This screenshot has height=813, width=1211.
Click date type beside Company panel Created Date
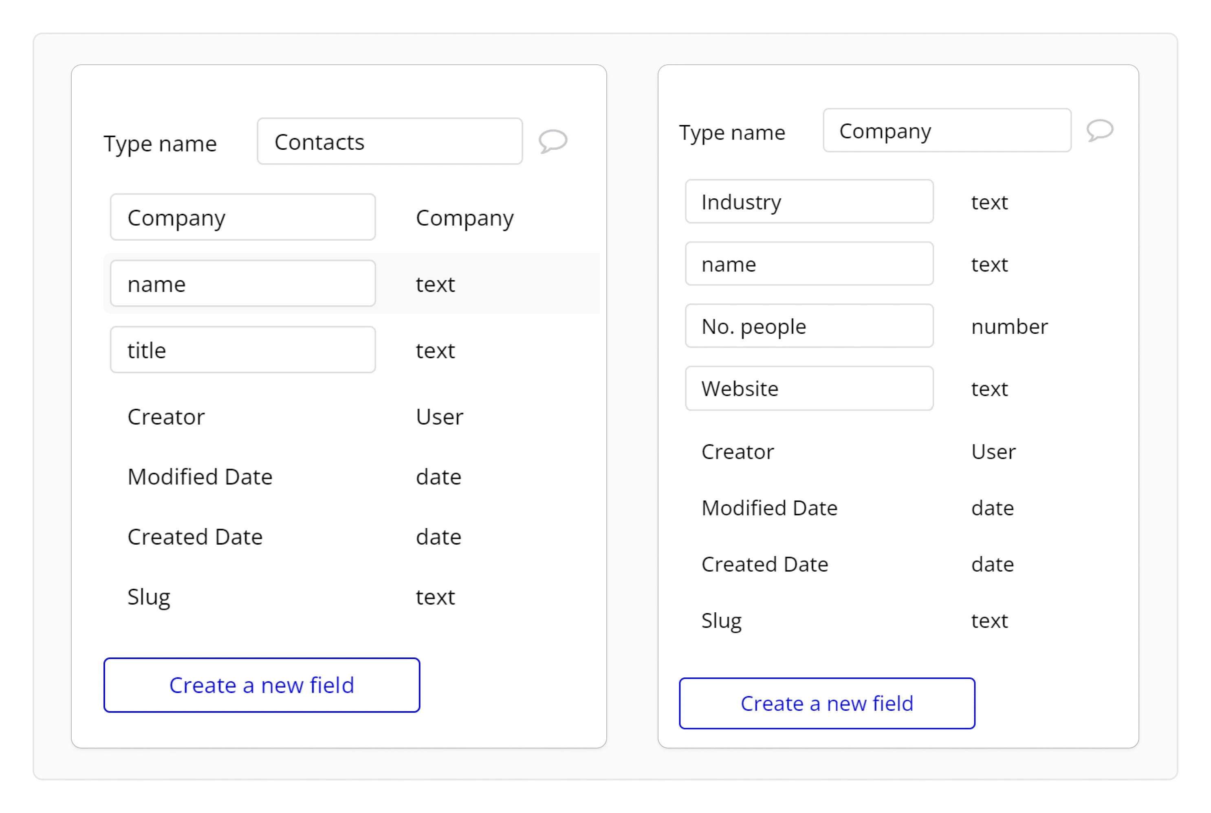pyautogui.click(x=993, y=564)
